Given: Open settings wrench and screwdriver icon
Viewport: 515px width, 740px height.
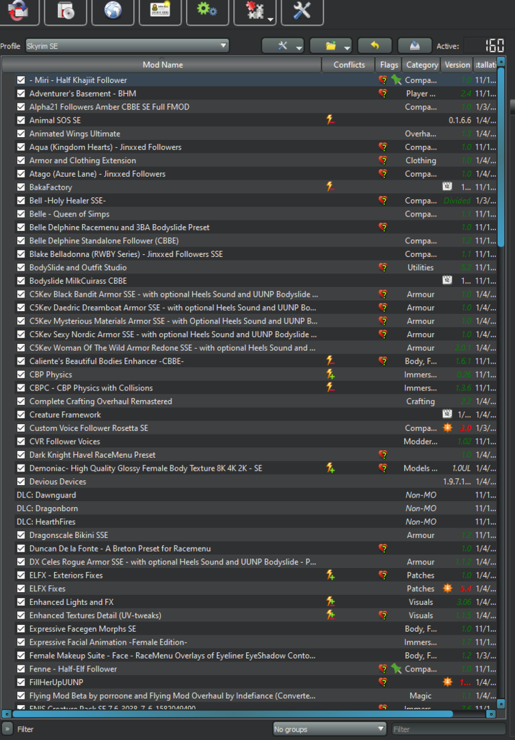Looking at the screenshot, I should coord(302,10).
